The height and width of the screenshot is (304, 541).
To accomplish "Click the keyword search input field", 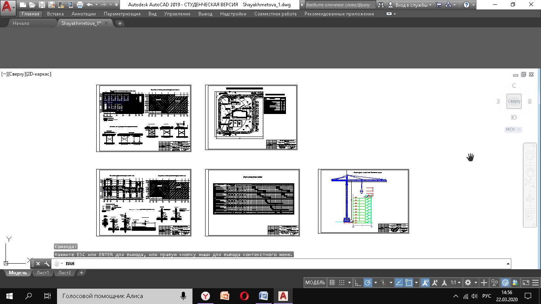I will point(340,5).
